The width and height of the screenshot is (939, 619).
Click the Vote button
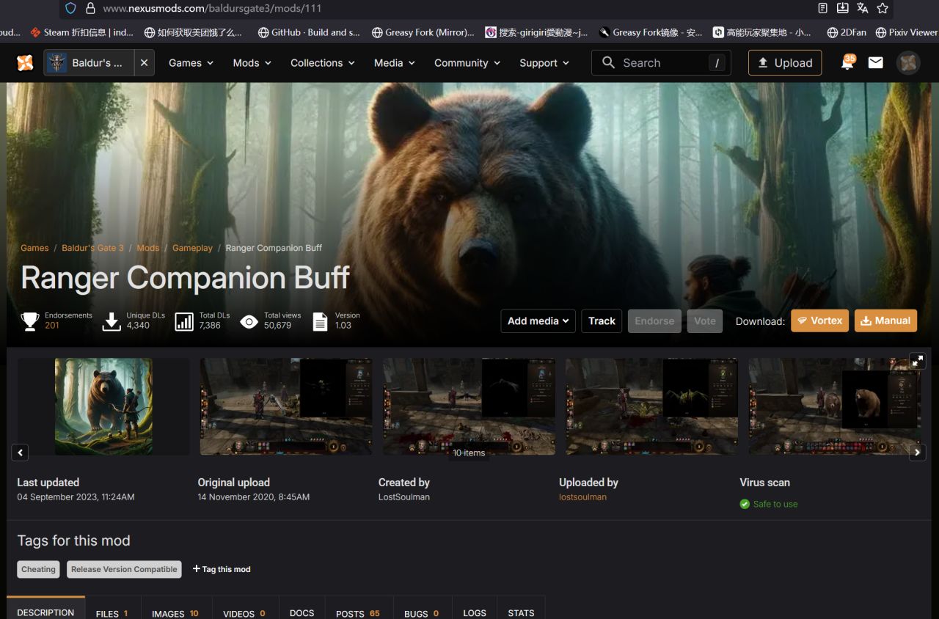click(x=705, y=321)
